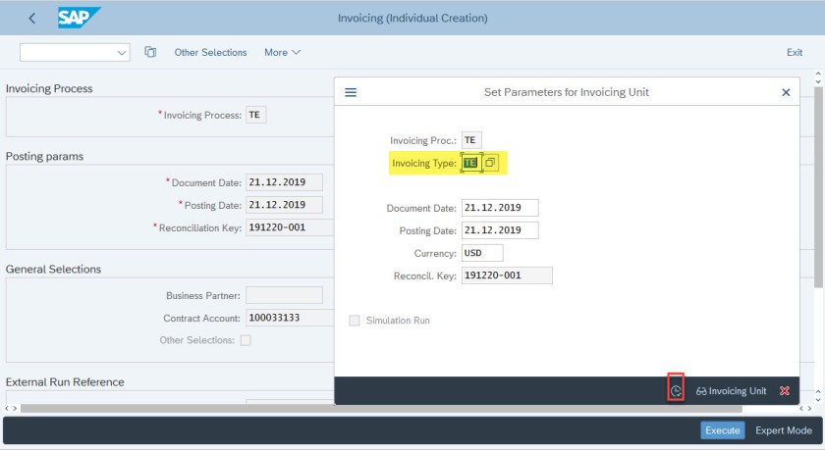
Task: Click the scroll-up arrow of vertical scrollbar
Action: pyautogui.click(x=818, y=75)
